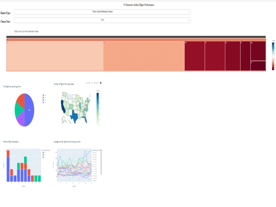Select the EV tile in treemap
The height and width of the screenshot is (207, 276).
(258, 66)
